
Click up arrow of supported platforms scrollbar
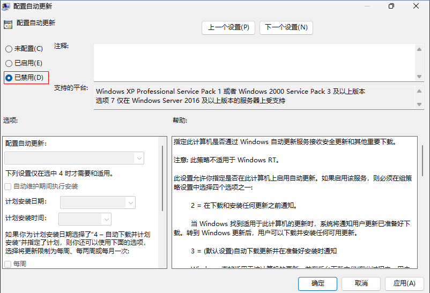click(x=420, y=90)
